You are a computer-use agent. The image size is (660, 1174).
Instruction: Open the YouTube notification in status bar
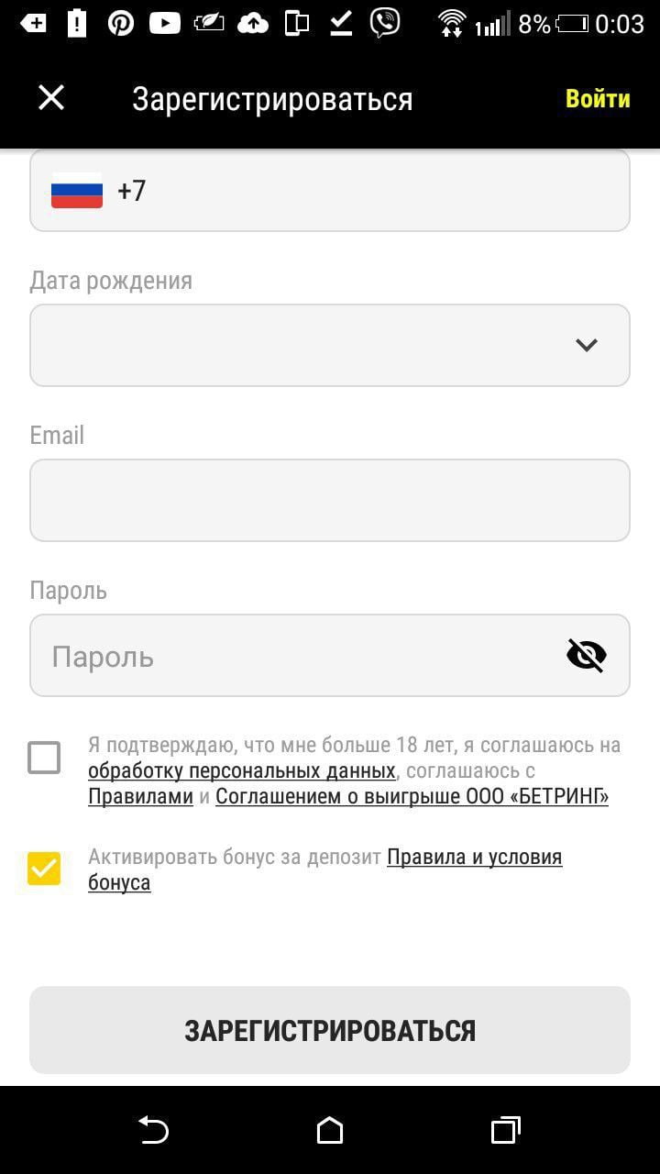tap(163, 21)
